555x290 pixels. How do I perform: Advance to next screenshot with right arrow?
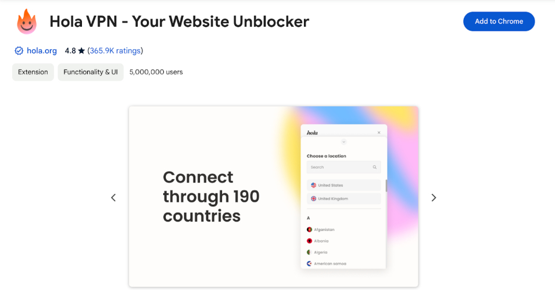point(434,198)
